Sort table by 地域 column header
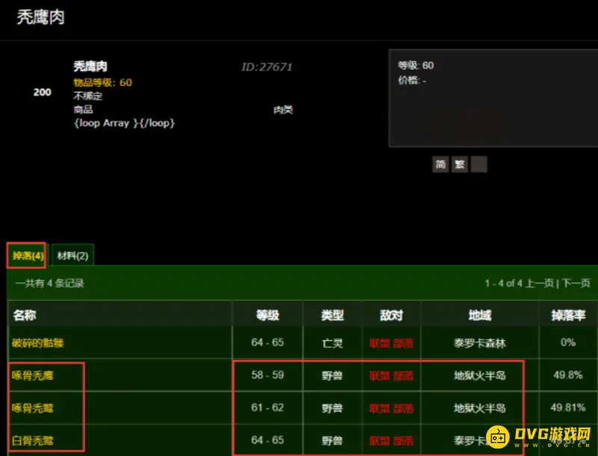 tap(480, 315)
